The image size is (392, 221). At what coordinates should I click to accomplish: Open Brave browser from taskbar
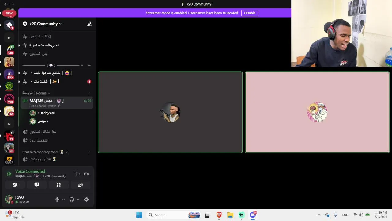[x=219, y=215]
